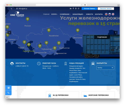Switch site language to English flag
This screenshot has height=106, width=125.
tap(113, 14)
